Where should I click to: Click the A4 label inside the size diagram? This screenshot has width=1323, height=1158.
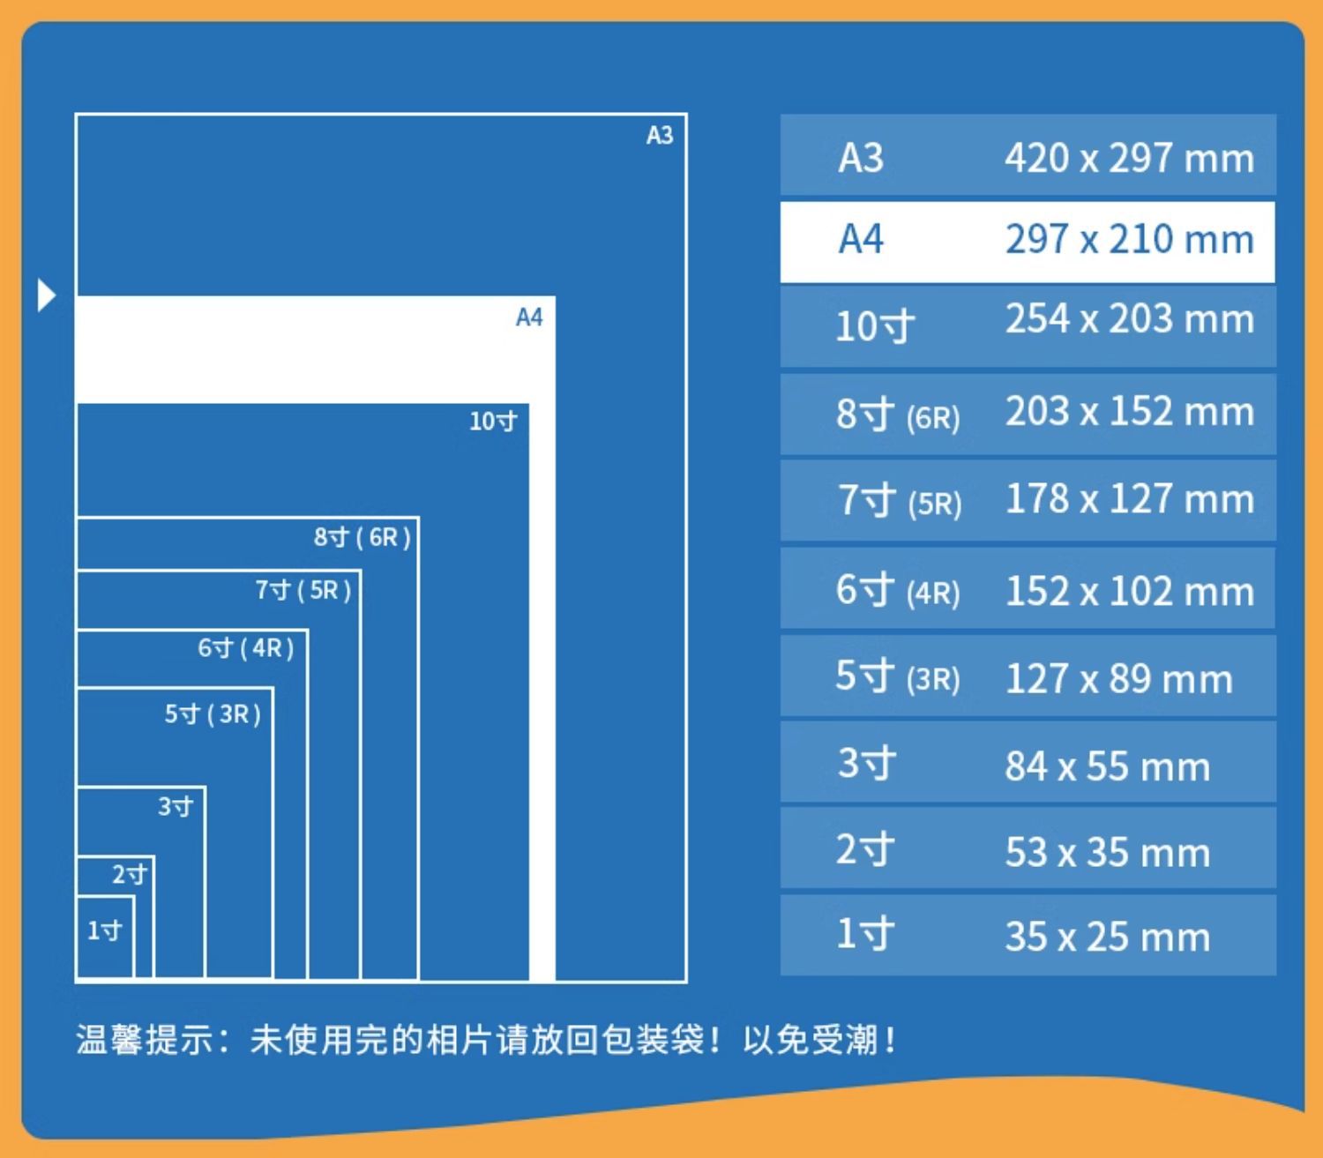tap(529, 318)
